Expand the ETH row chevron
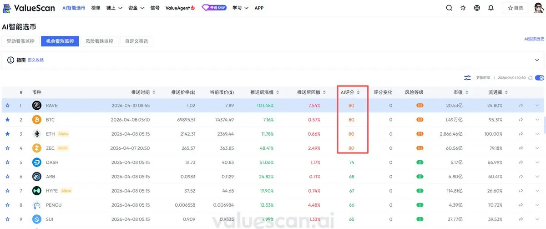Image resolution: width=546 pixels, height=229 pixels. 537,134
